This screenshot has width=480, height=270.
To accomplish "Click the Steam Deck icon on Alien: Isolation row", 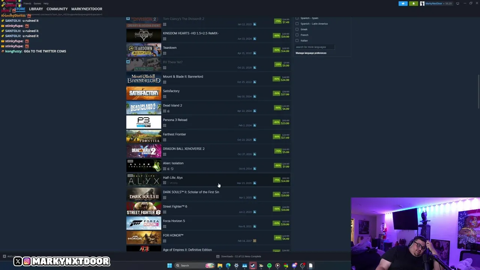I will (255, 169).
